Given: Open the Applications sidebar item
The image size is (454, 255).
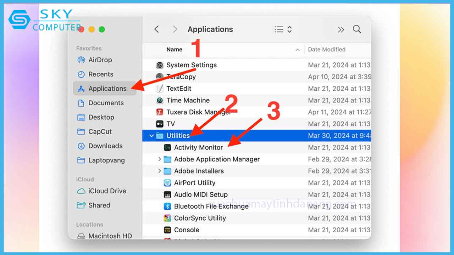Looking at the screenshot, I should click(105, 89).
